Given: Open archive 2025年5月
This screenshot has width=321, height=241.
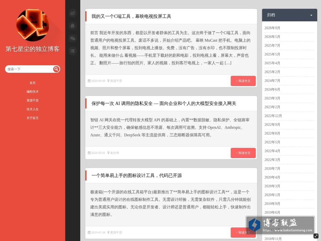Looking at the screenshot, I should (x=272, y=54).
